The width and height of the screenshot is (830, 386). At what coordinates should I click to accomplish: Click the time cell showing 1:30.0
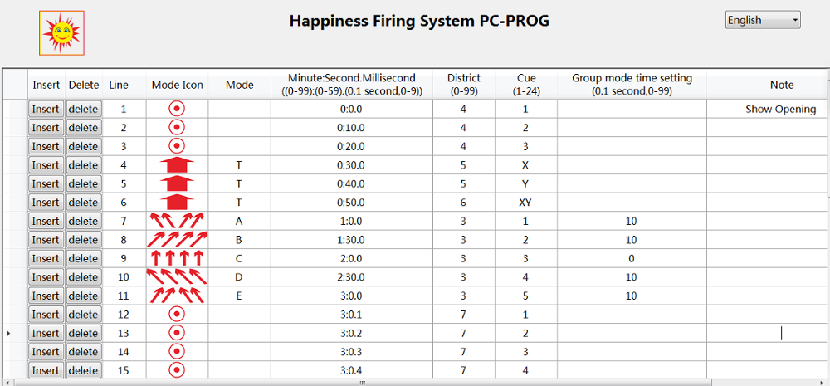click(351, 240)
